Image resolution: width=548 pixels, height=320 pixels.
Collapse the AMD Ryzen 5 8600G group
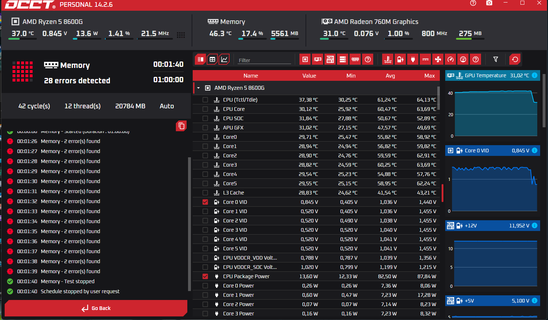coord(198,88)
